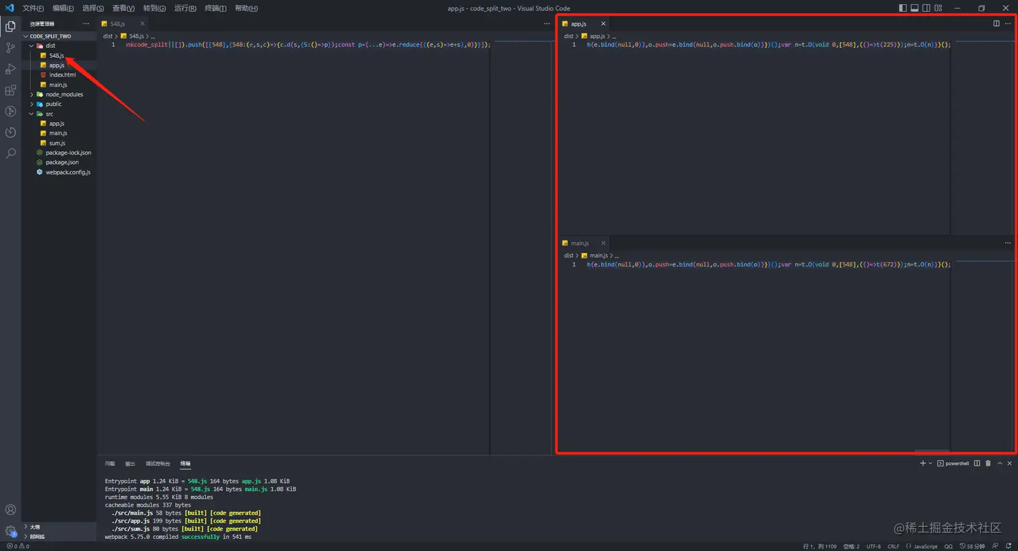Screen dimensions: 1018x551
Task: Open the terminal launch profile dropdown
Action: click(930, 464)
